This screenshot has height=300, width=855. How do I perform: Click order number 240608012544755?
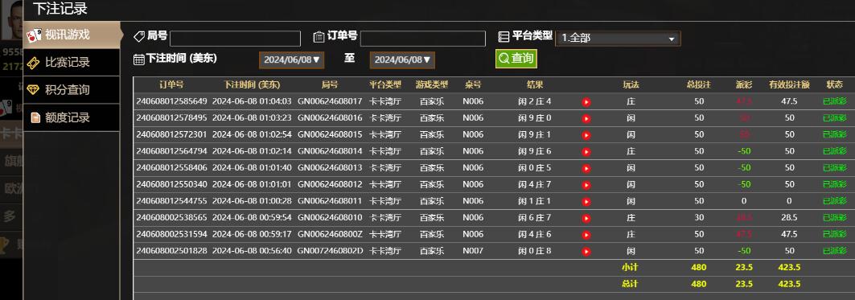pyautogui.click(x=171, y=201)
